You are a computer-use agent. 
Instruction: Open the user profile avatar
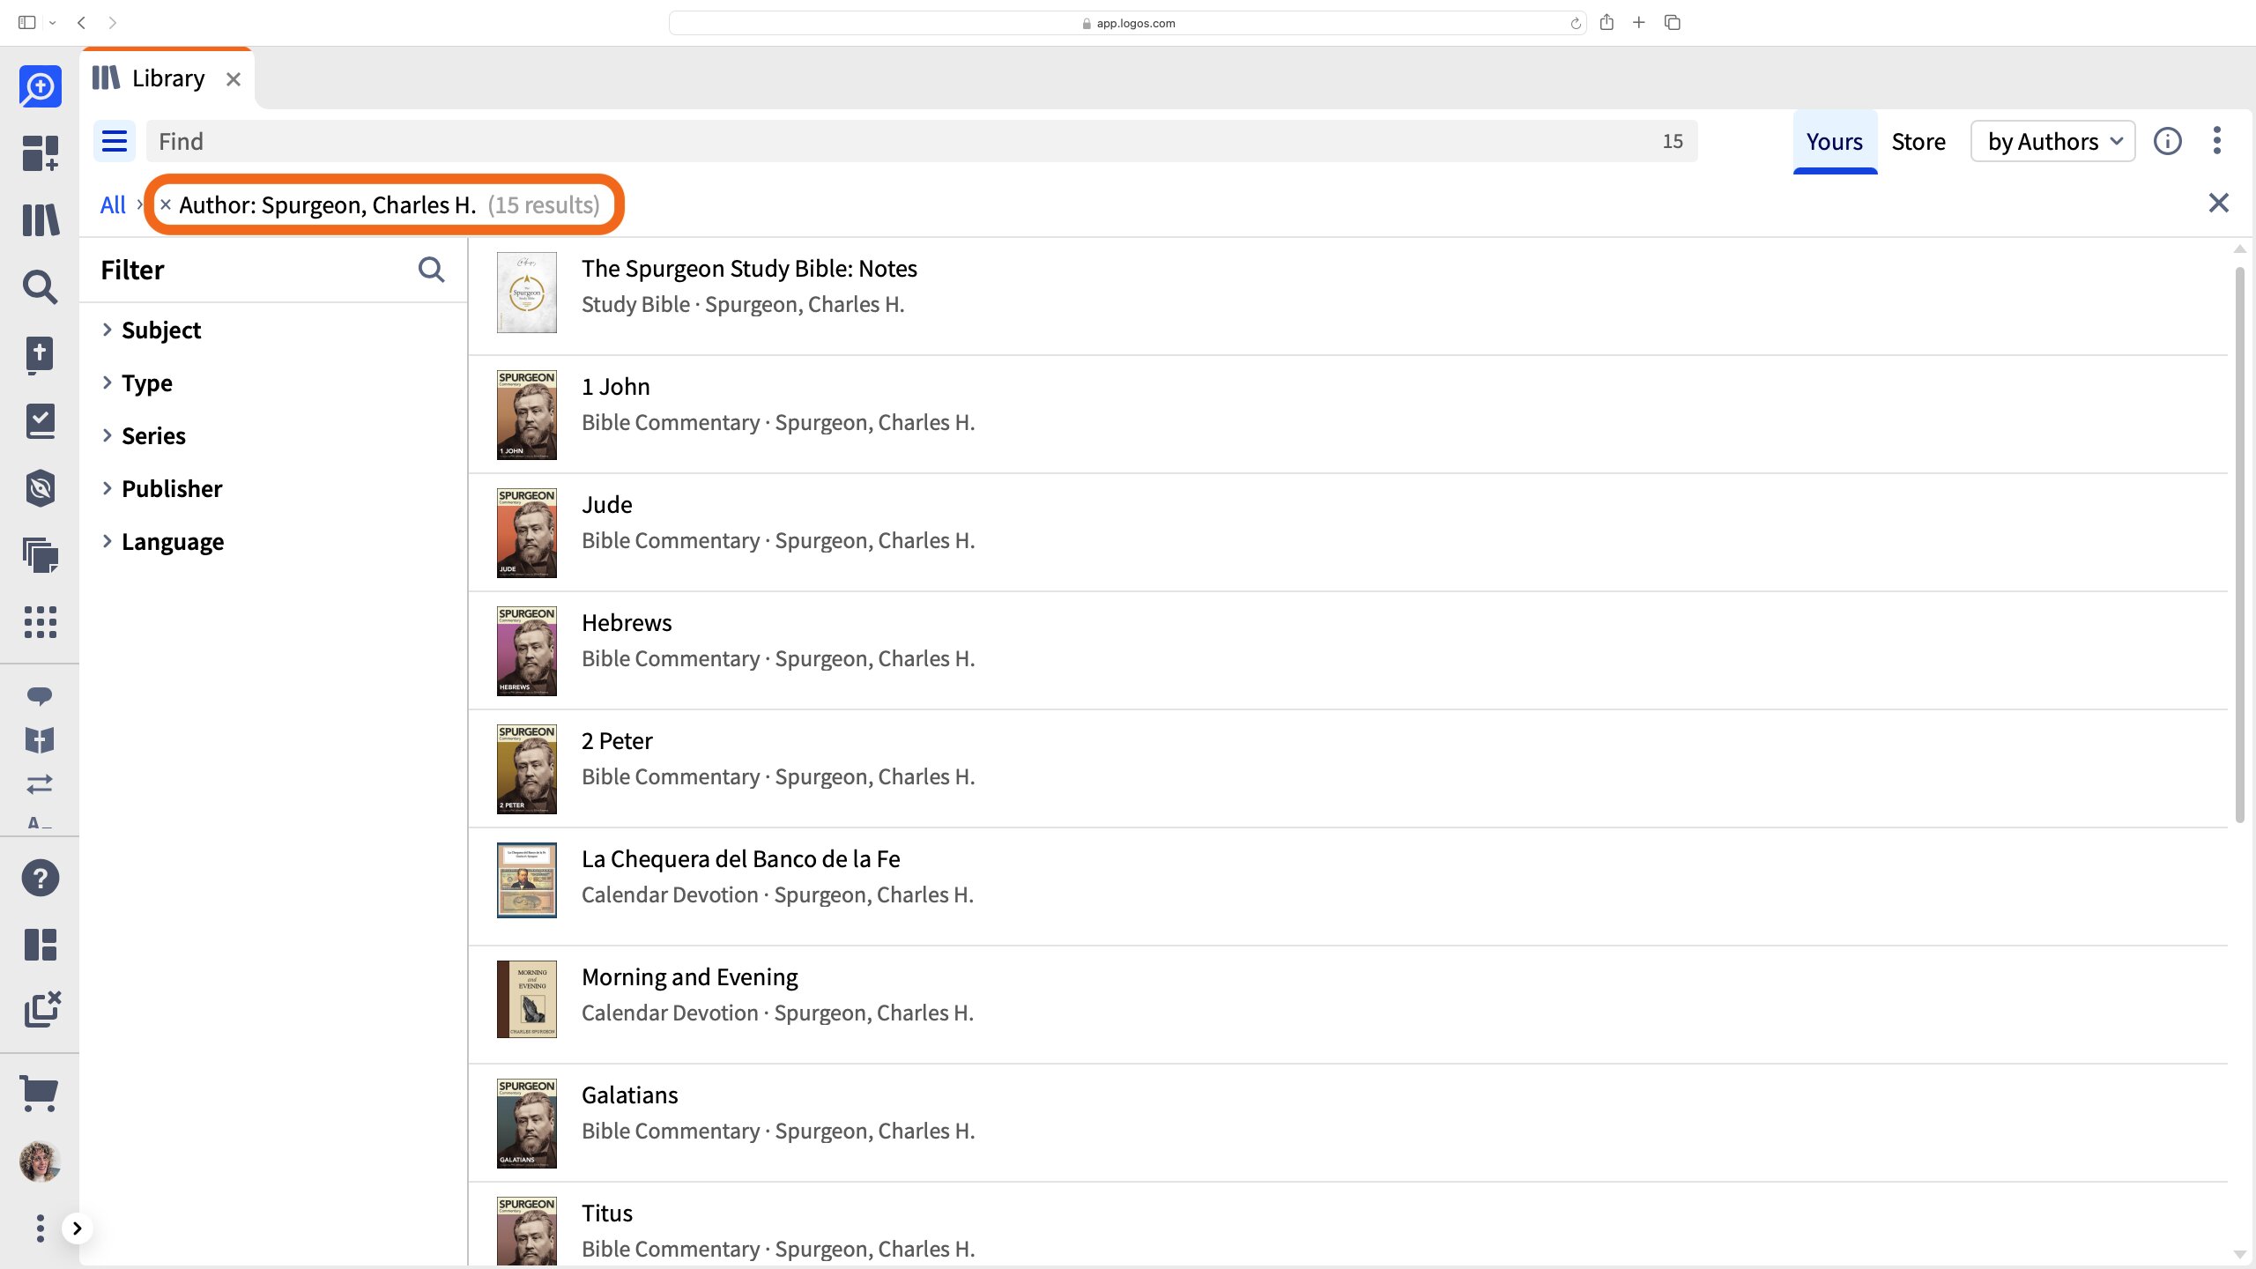(x=40, y=1161)
